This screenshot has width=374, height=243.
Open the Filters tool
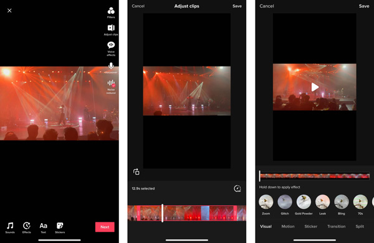point(111,13)
